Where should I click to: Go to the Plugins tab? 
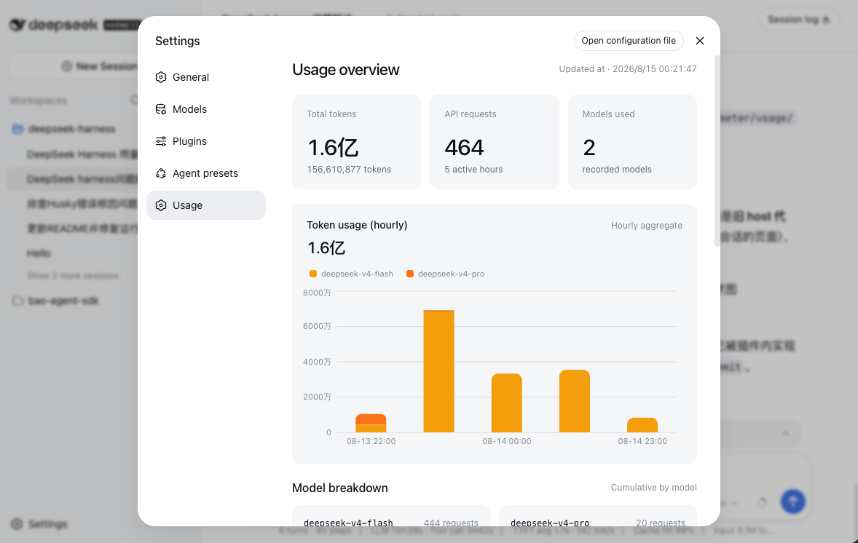point(205,141)
